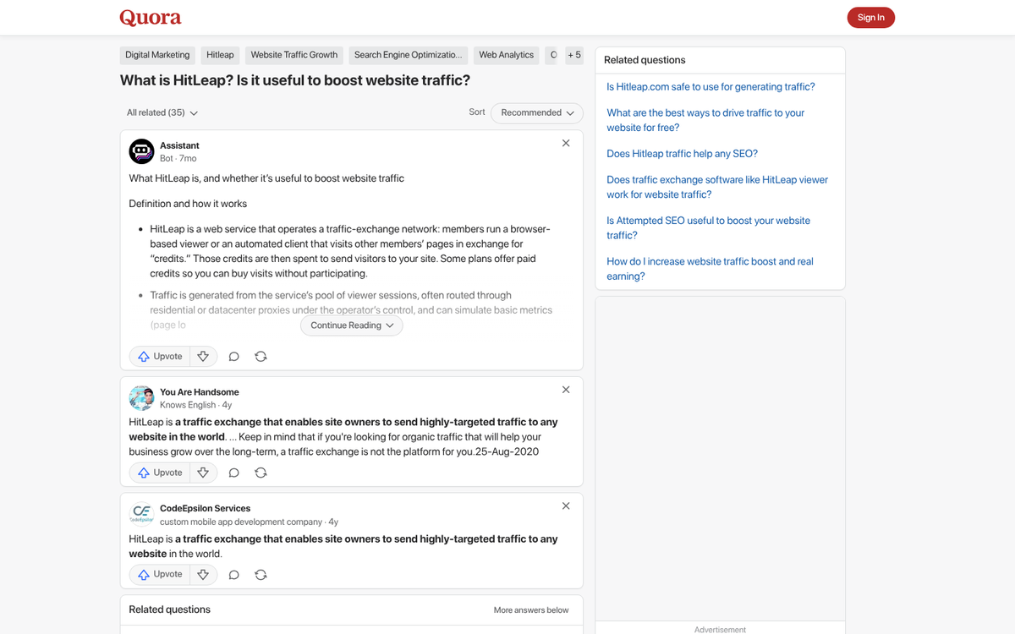This screenshot has width=1015, height=634.
Task: Downvote You Are Handsome's answer
Action: pos(203,472)
